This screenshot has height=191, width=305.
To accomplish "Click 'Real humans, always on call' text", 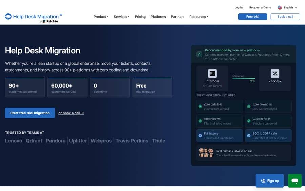I will click(x=234, y=151).
